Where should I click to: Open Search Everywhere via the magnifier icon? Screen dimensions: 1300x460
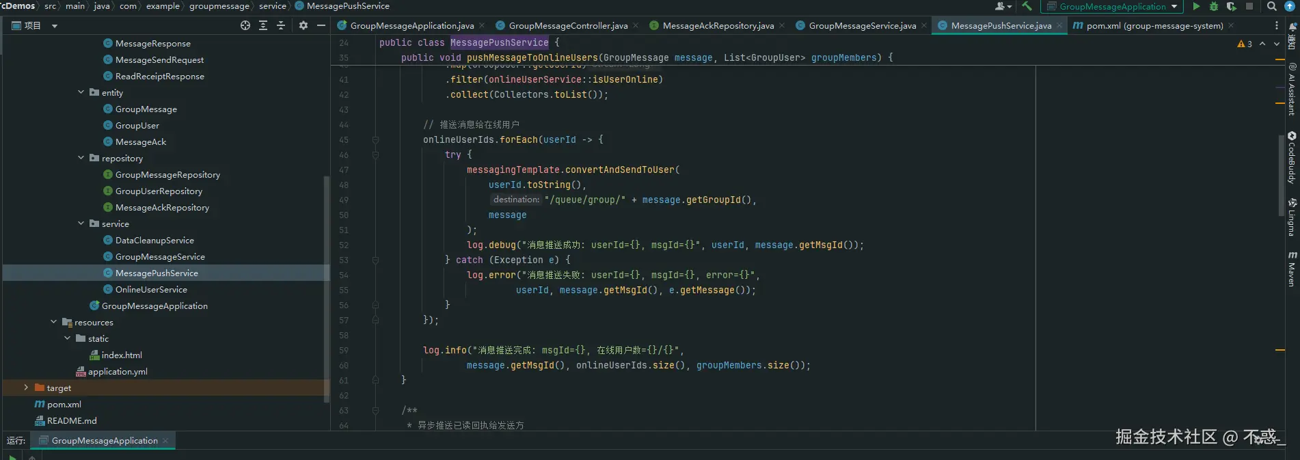[1271, 6]
